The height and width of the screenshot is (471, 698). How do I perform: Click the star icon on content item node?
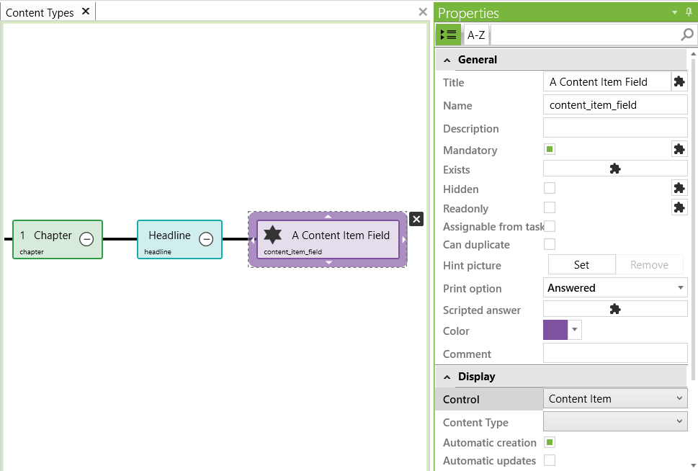[272, 235]
